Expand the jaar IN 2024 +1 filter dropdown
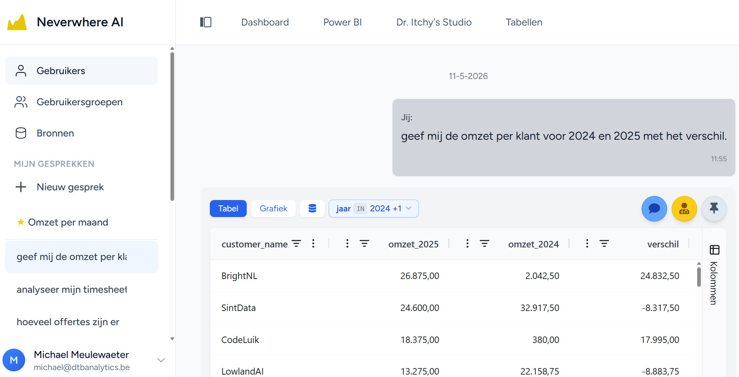The image size is (739, 377). tap(373, 209)
